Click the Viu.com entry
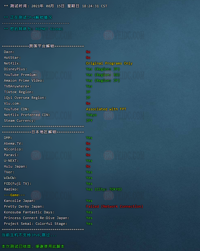The height and width of the screenshot is (251, 200). 12,103
